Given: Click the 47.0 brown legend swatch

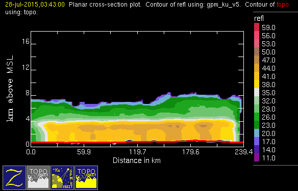Looking at the screenshot, I should click(257, 60).
